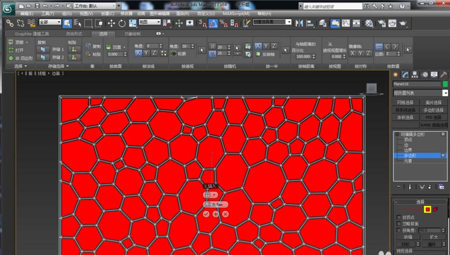Expand the 存储选择 panel arrow
The width and height of the screenshot is (450, 255).
click(67, 66)
